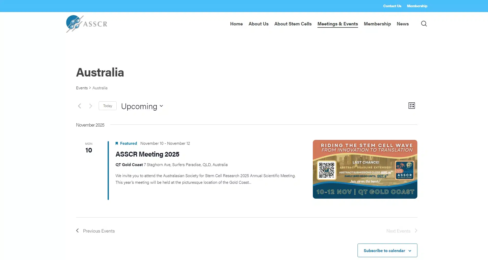This screenshot has width=488, height=260.
Task: Open the News menu item
Action: 402,24
